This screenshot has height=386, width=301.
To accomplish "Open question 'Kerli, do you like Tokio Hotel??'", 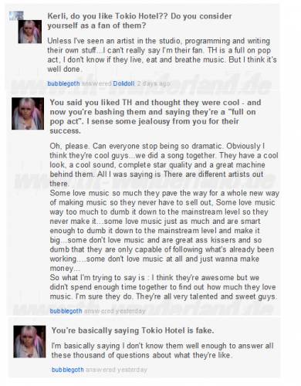I will pos(140,21).
